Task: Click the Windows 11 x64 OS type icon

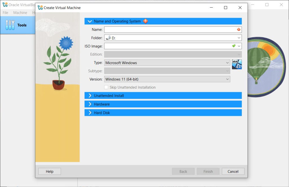Action: click(x=237, y=64)
